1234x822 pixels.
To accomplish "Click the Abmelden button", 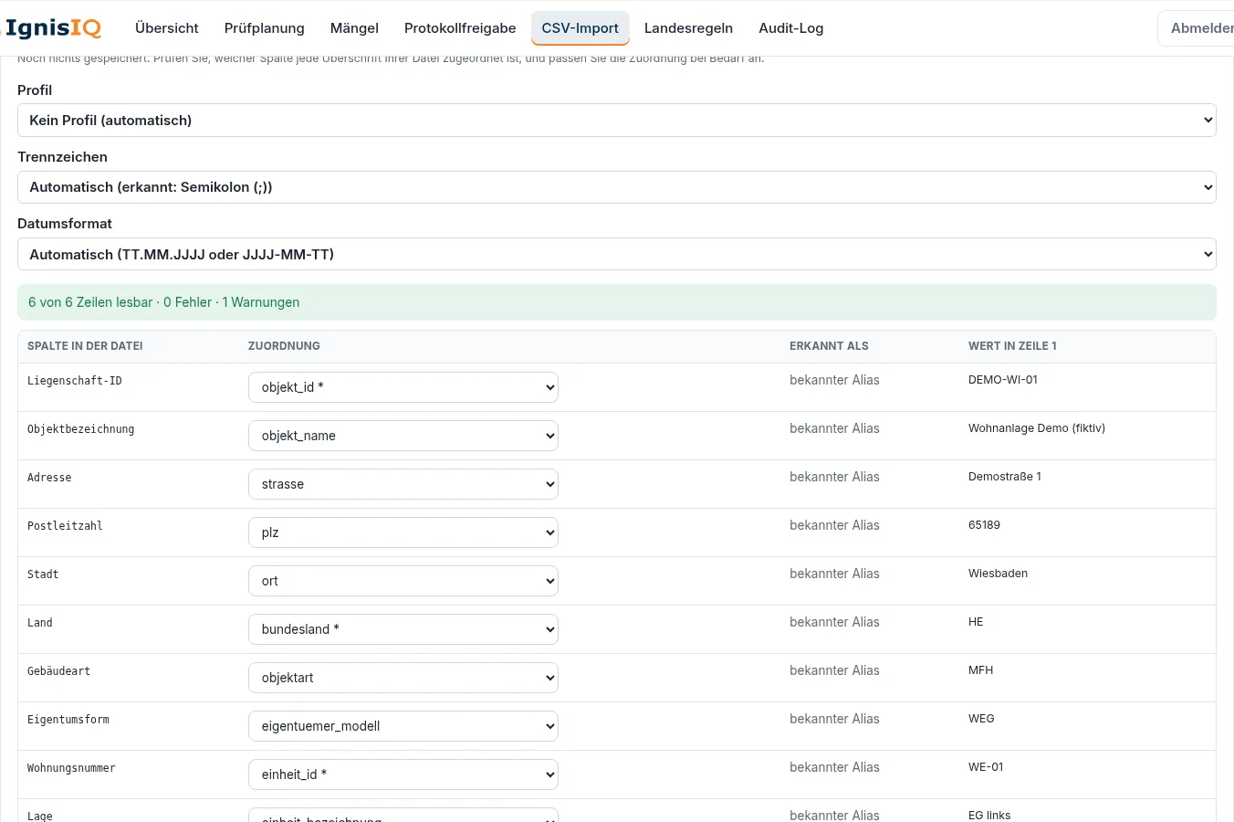I will point(1197,28).
